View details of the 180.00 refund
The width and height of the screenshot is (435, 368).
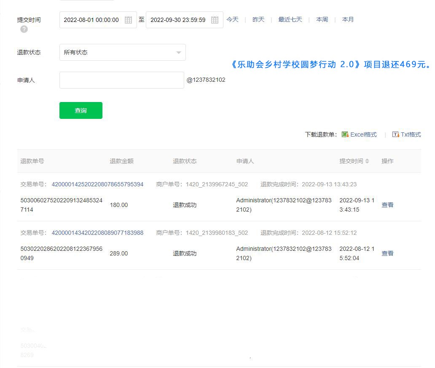pos(387,205)
